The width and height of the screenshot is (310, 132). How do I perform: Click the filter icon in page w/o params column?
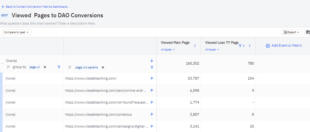pos(152,67)
